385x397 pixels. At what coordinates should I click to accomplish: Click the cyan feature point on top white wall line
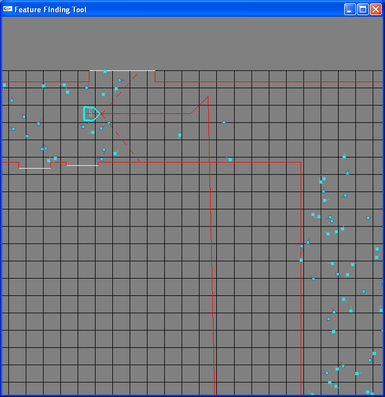click(105, 71)
